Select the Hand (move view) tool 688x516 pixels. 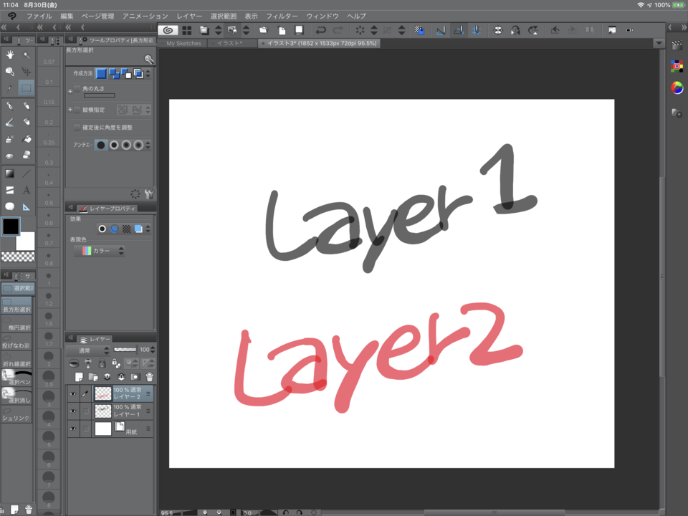point(10,55)
